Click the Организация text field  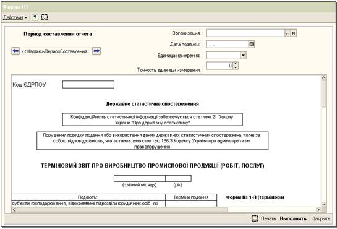point(245,33)
